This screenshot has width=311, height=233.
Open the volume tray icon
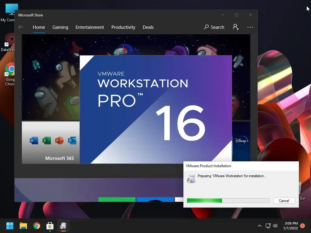(x=275, y=226)
